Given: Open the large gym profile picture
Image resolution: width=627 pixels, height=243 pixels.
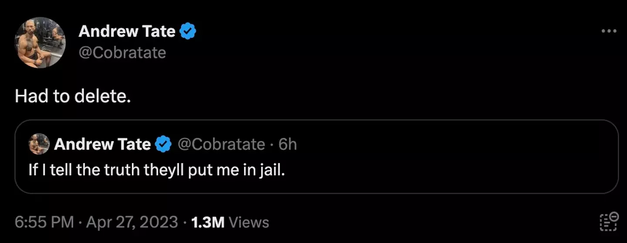Looking at the screenshot, I should point(40,43).
